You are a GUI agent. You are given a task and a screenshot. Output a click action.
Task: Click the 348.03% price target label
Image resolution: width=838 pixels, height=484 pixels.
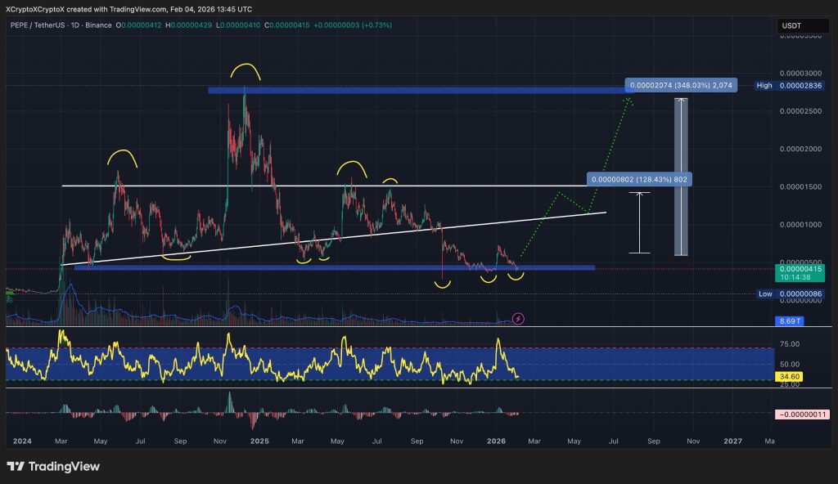pyautogui.click(x=681, y=85)
